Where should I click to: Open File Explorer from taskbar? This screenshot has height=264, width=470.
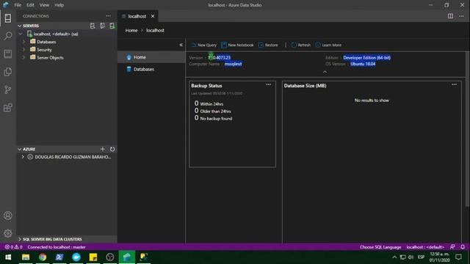coord(26,257)
